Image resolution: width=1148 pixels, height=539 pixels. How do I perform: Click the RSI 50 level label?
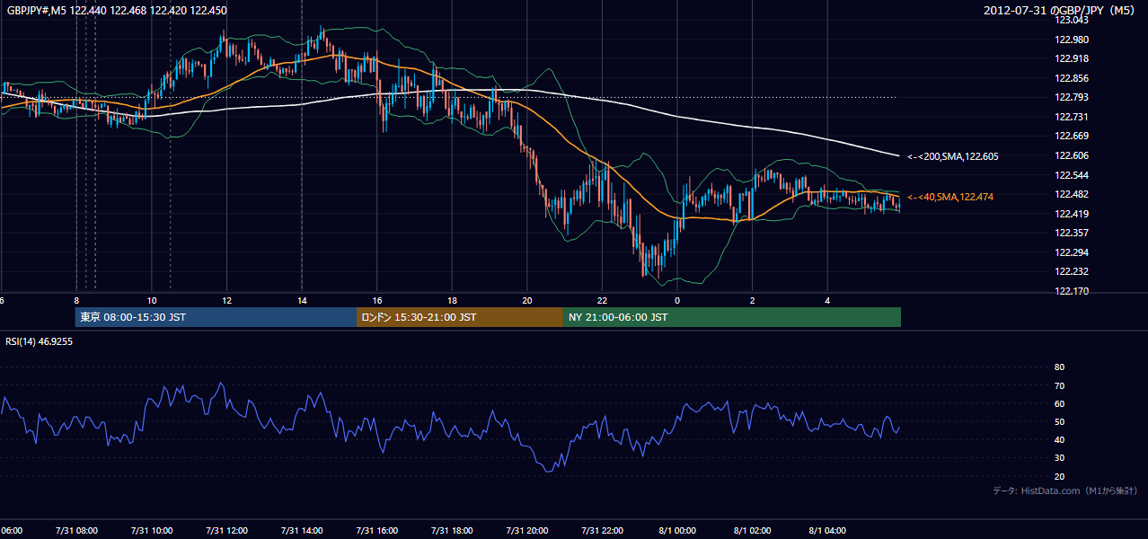tap(1059, 421)
